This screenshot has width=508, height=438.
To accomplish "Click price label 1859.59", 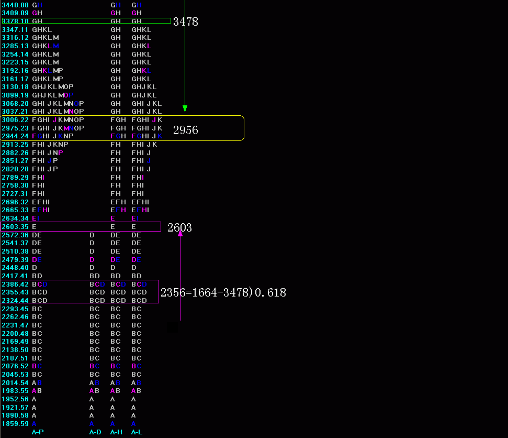I will click(x=15, y=424).
